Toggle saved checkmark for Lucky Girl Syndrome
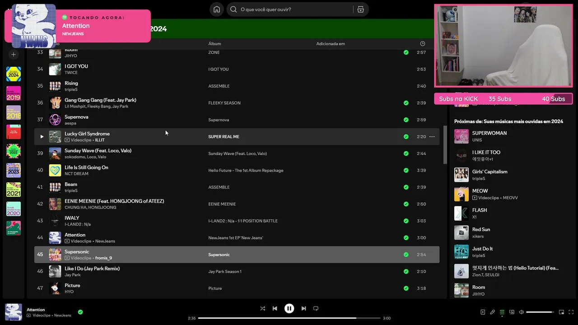 [406, 137]
